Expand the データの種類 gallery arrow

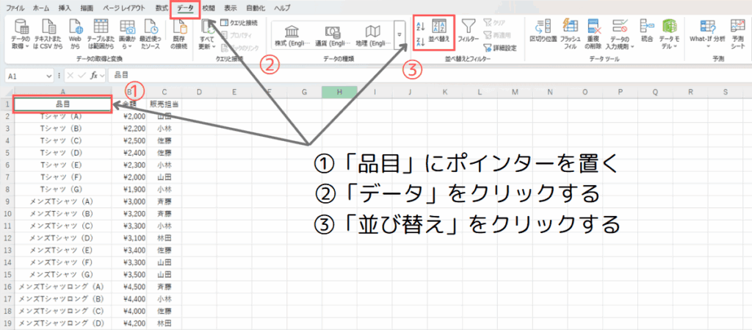(x=399, y=34)
